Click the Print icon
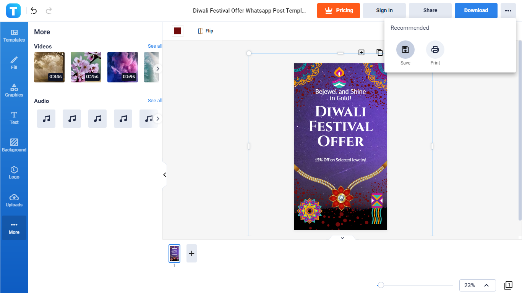 point(435,50)
